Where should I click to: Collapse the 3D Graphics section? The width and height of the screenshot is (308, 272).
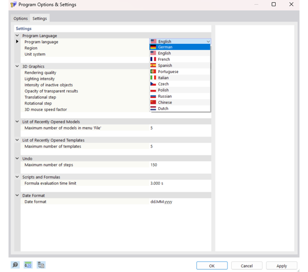point(17,66)
